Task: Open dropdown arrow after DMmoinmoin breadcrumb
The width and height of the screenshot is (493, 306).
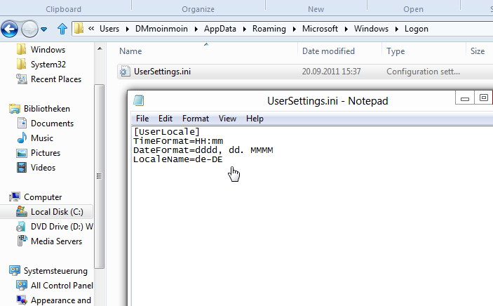Action: (196, 29)
